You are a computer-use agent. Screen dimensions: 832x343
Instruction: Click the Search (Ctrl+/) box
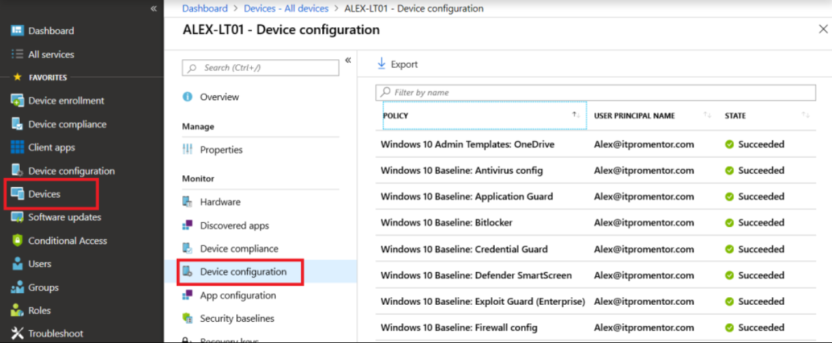[261, 68]
